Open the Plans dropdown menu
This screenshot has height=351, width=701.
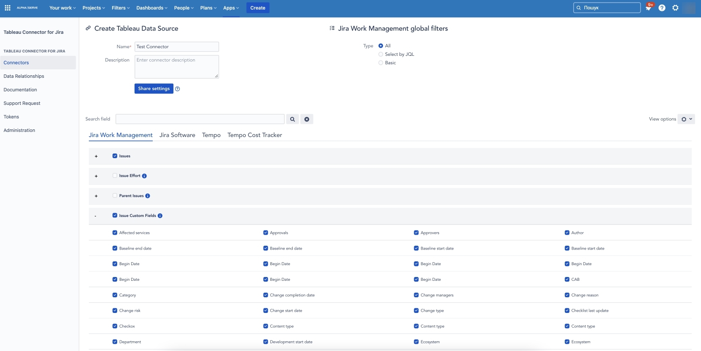coord(208,8)
